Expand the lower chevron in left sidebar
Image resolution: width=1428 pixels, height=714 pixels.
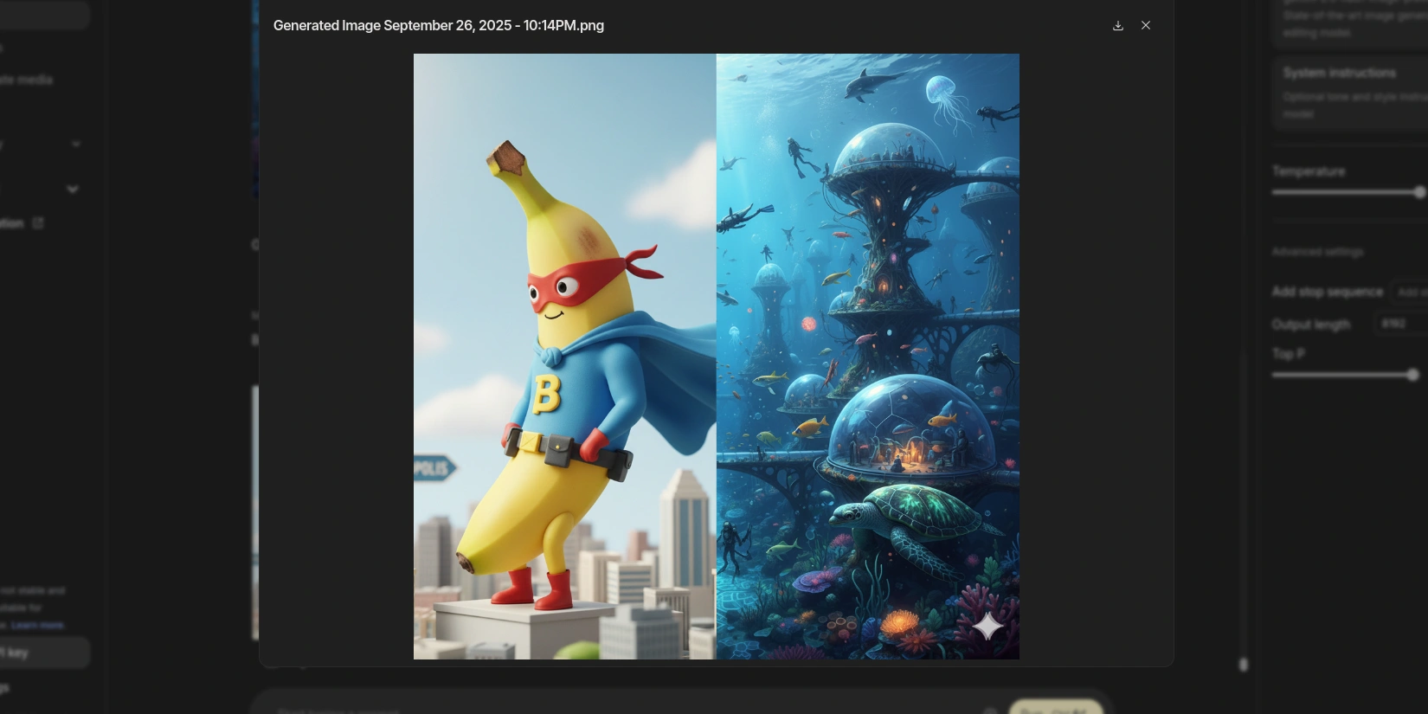click(73, 189)
